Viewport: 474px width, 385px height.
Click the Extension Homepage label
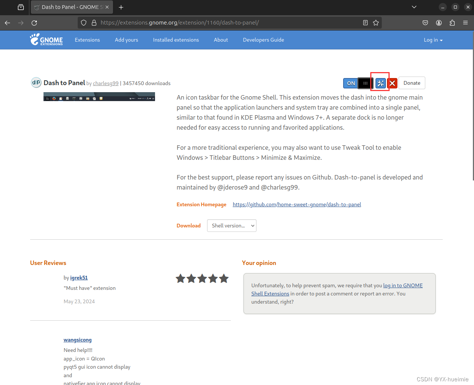201,204
